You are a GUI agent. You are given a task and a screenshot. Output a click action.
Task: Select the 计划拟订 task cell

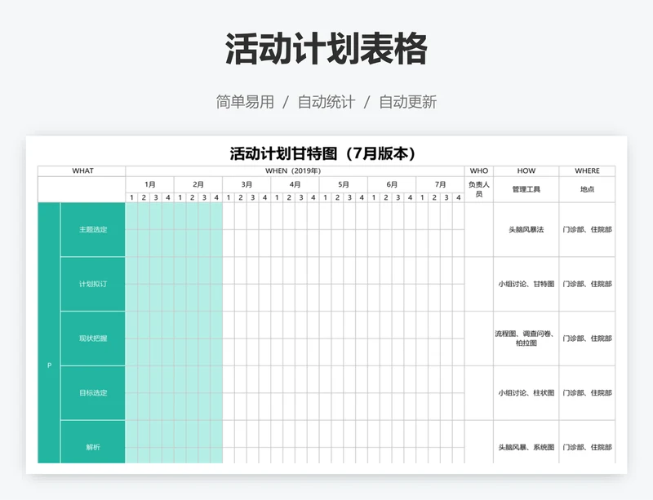[93, 284]
